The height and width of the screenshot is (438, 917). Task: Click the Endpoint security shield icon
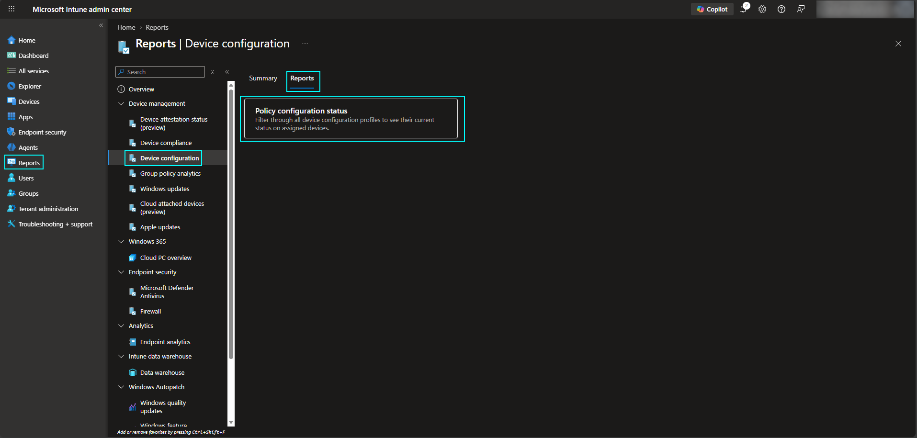(11, 132)
